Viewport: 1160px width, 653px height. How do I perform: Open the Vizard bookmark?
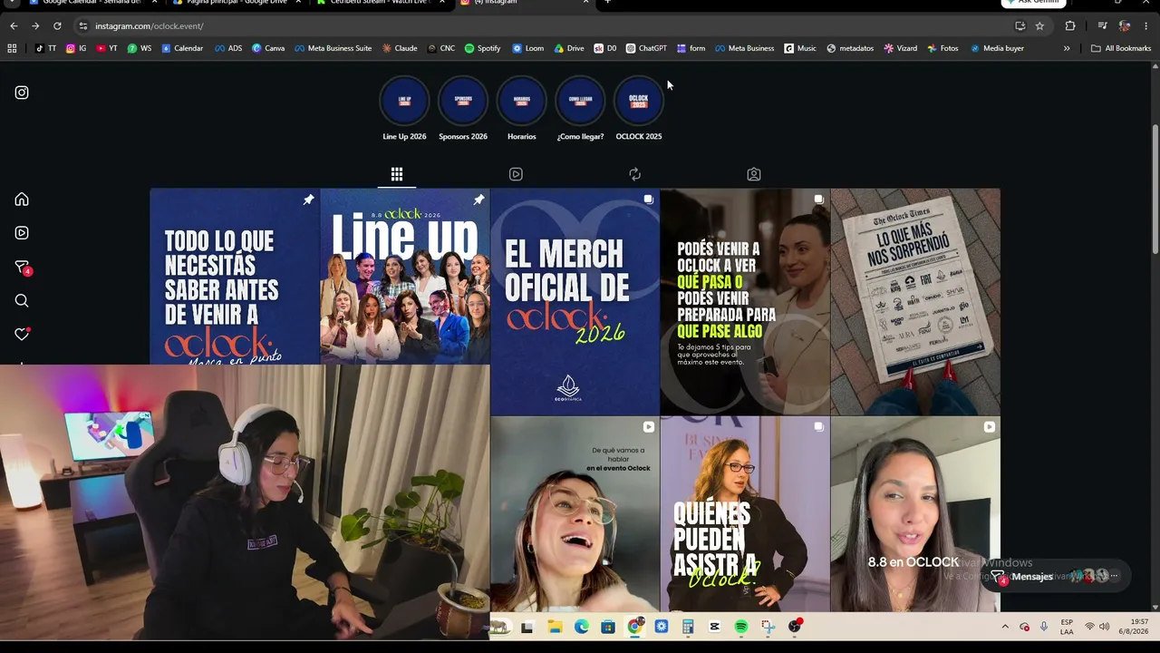901,48
